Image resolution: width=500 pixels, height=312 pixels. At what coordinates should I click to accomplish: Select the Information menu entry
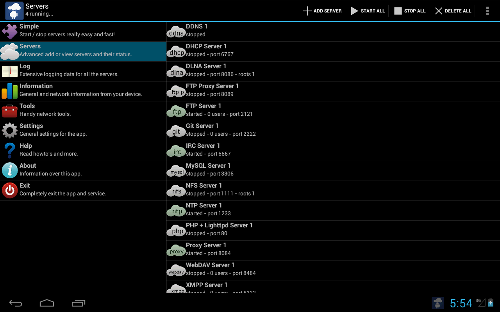click(83, 91)
